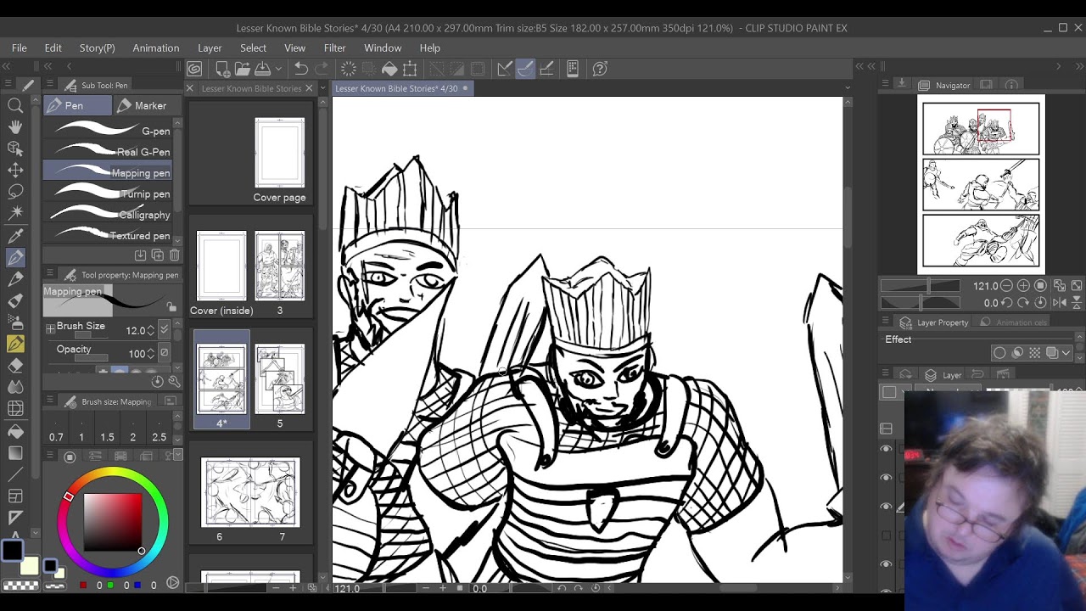Select the Operation object tool
Image resolution: width=1086 pixels, height=611 pixels.
[15, 149]
